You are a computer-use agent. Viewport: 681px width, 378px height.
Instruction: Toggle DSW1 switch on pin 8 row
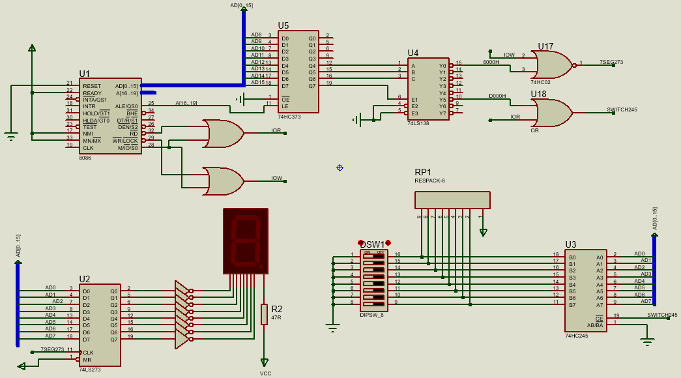click(374, 304)
